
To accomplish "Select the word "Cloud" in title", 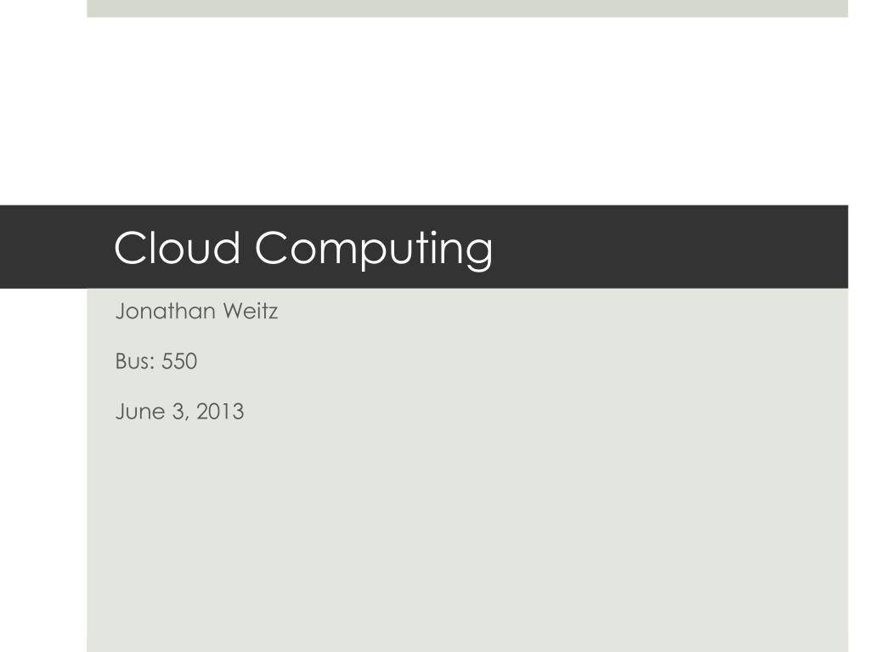I will point(177,247).
